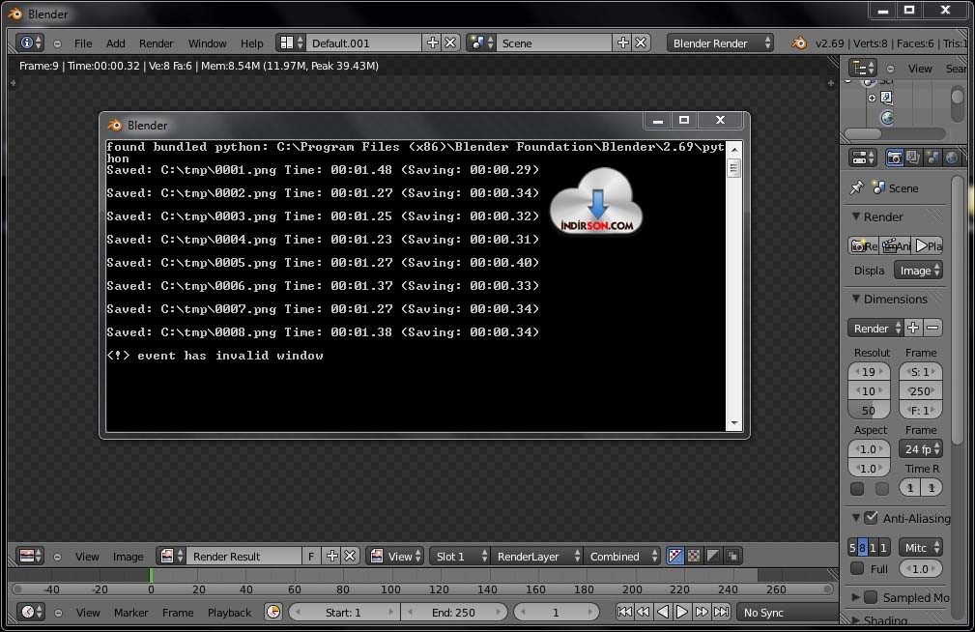Expand RenderLayers node in Outliner
Image resolution: width=975 pixels, height=632 pixels.
pos(872,98)
